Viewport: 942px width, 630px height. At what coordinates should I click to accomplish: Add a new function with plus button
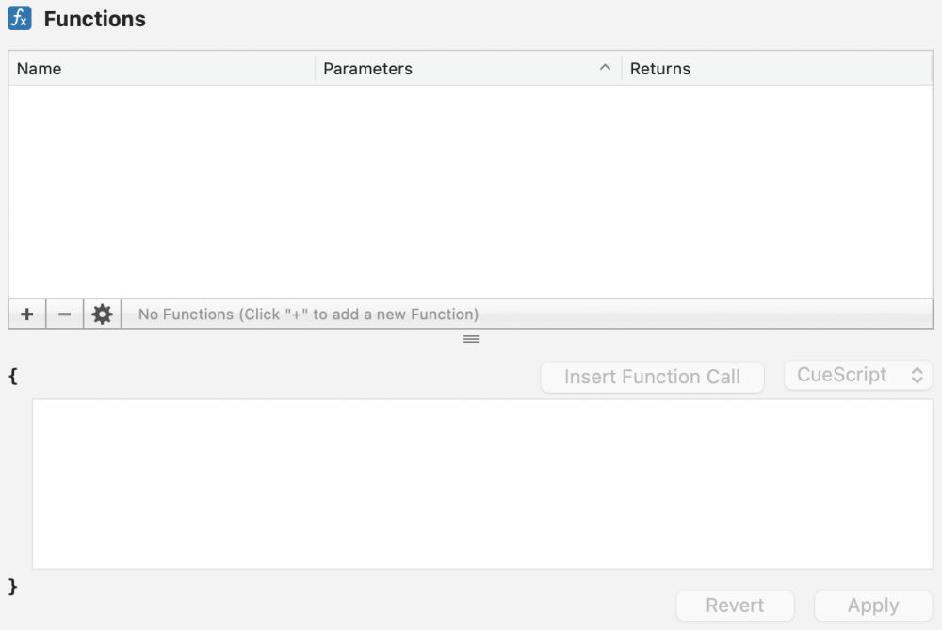[x=26, y=315]
